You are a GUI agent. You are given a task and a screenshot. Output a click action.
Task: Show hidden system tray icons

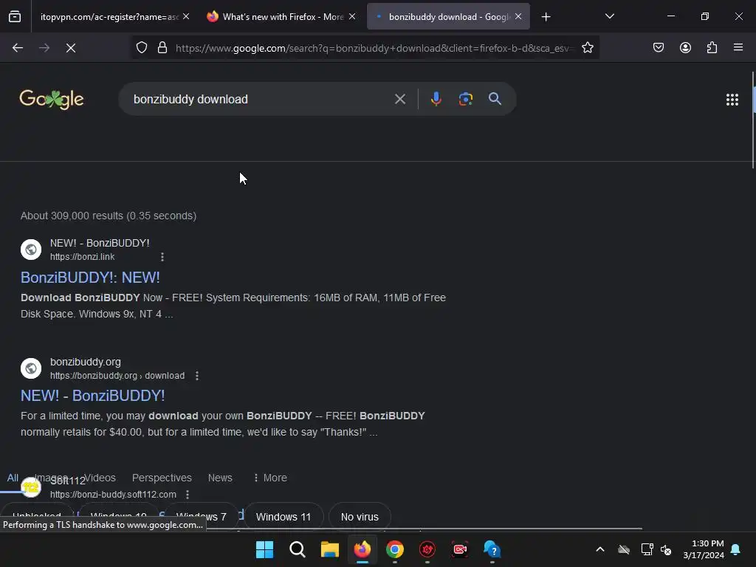coord(600,549)
